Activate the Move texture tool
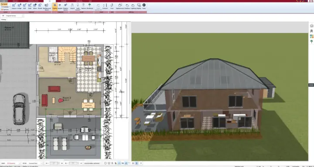The image size is (314, 167). [35, 7]
